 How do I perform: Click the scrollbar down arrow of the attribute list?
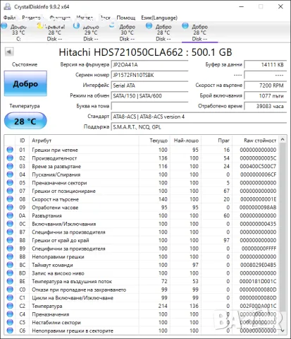(x=283, y=331)
